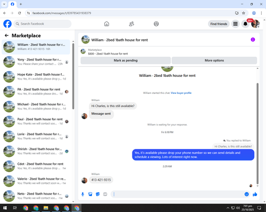Screen dimensions: 266x212
Task: Click the blue reply message bubble
Action: tap(193, 155)
